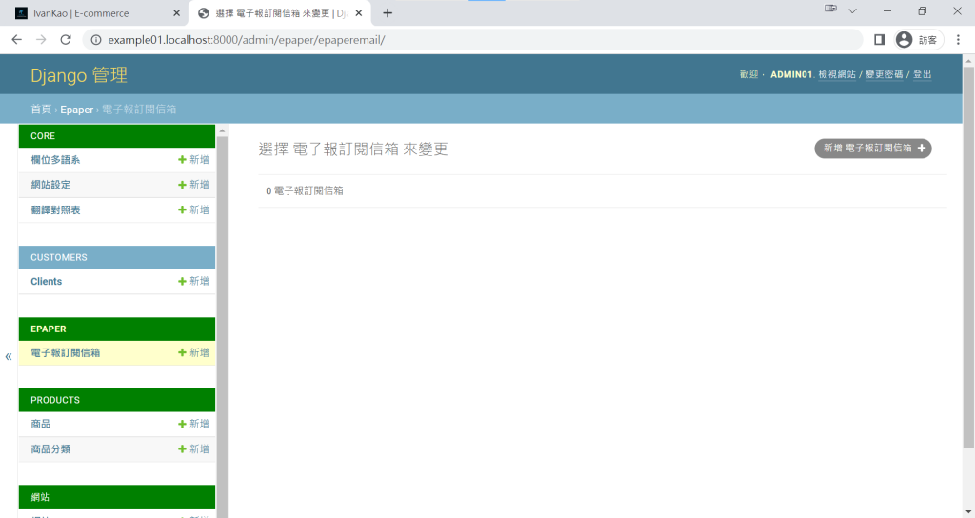
Task: Open 電子報訂閱信箱 in the sidebar
Action: pos(66,352)
